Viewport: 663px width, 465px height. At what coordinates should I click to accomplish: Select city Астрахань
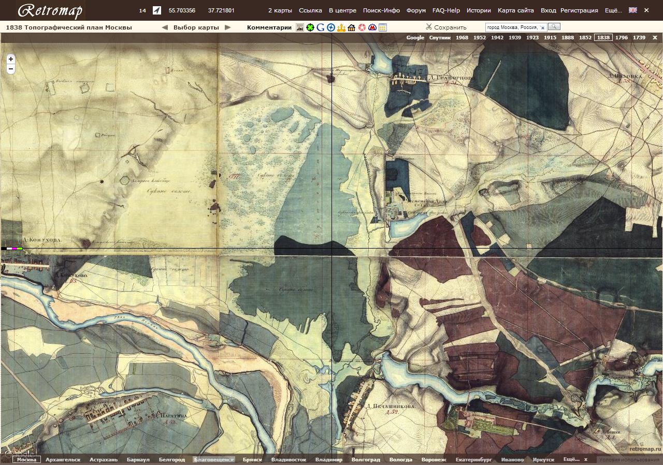click(104, 459)
